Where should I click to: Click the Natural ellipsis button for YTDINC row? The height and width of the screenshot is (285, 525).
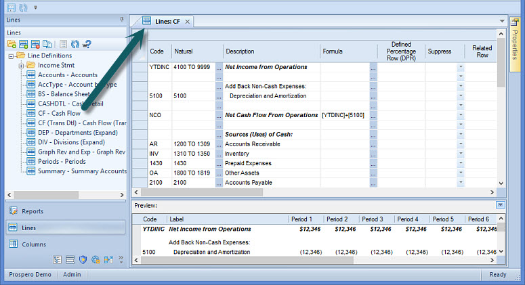218,68
